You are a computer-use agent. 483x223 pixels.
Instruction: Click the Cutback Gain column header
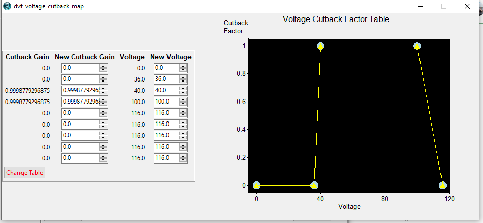coord(27,57)
